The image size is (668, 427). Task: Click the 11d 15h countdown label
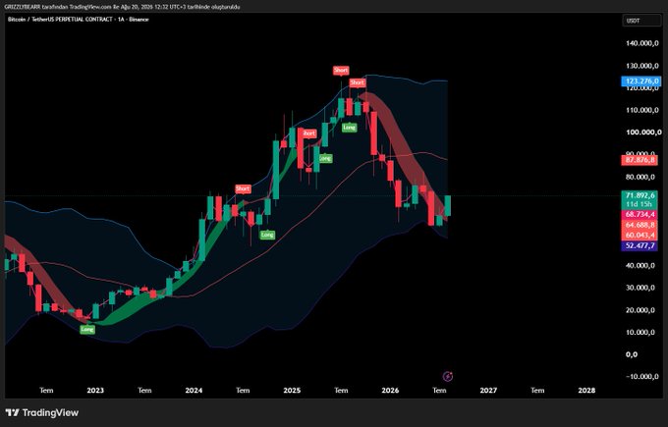(x=640, y=204)
